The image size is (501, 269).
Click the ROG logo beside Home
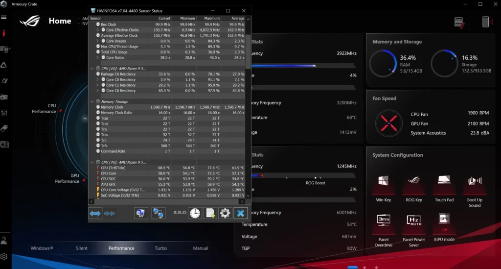pyautogui.click(x=30, y=21)
